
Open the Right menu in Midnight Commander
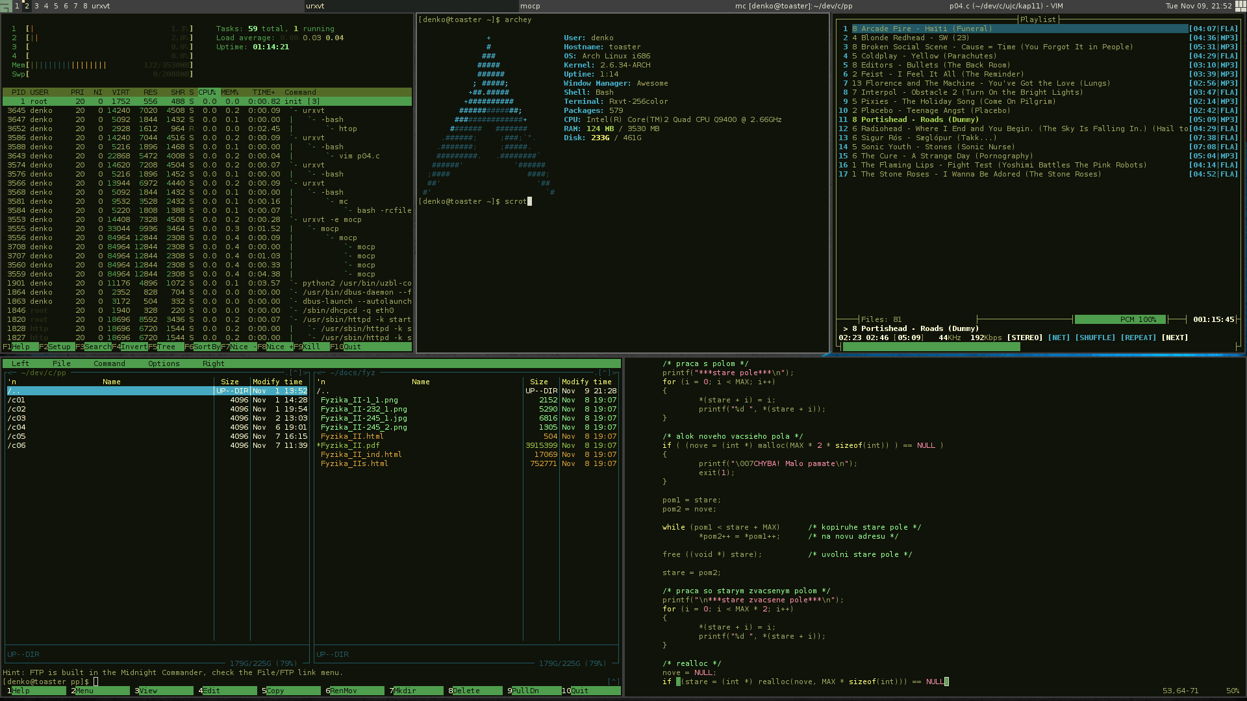click(x=214, y=363)
